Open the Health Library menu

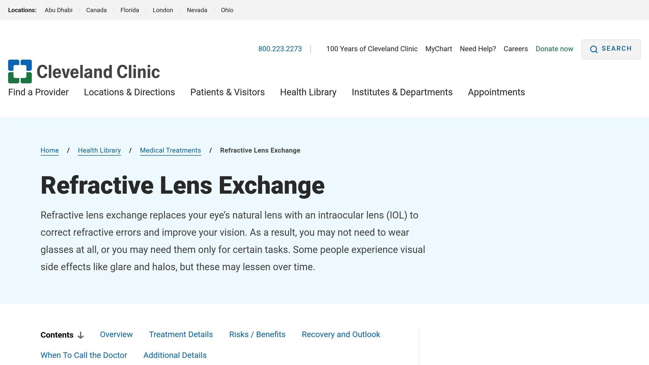[308, 92]
